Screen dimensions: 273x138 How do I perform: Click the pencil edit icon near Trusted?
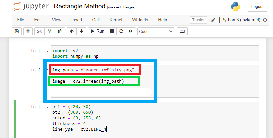point(213,20)
